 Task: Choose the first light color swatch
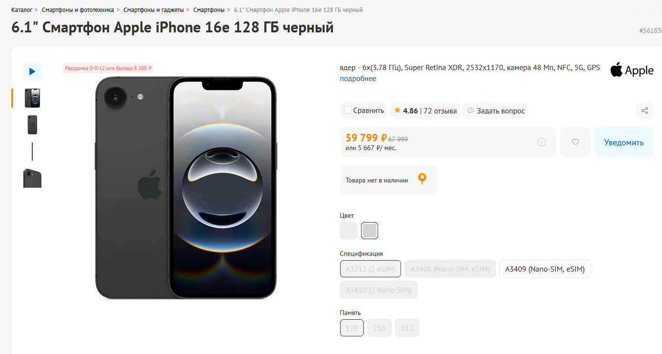pos(349,231)
